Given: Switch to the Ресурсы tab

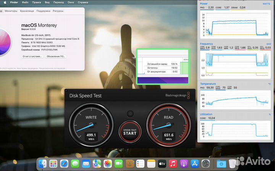Looking at the screenshot, I should (58, 11).
